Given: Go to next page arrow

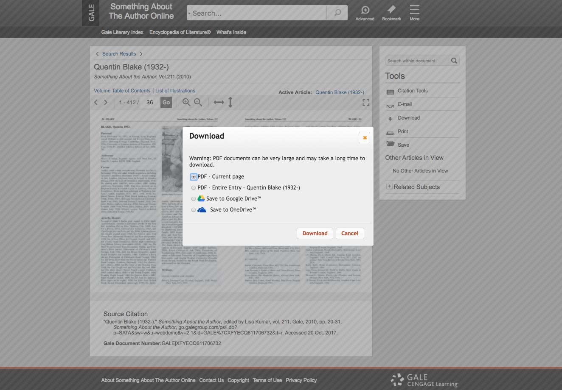Looking at the screenshot, I should click(x=106, y=102).
